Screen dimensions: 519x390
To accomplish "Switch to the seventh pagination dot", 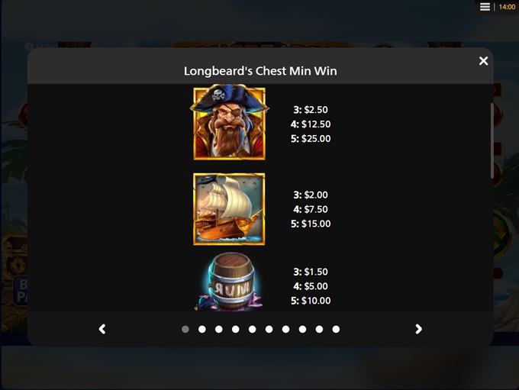I will click(x=285, y=329).
